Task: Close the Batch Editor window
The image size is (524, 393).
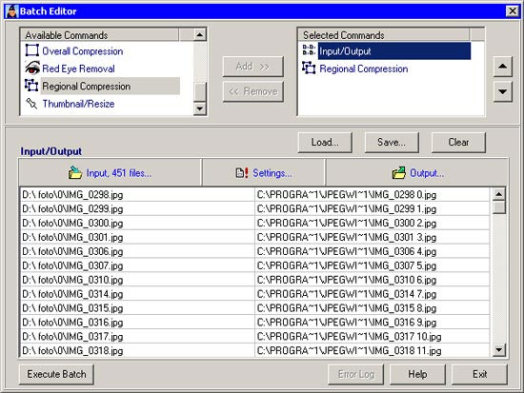Action: coord(513,11)
